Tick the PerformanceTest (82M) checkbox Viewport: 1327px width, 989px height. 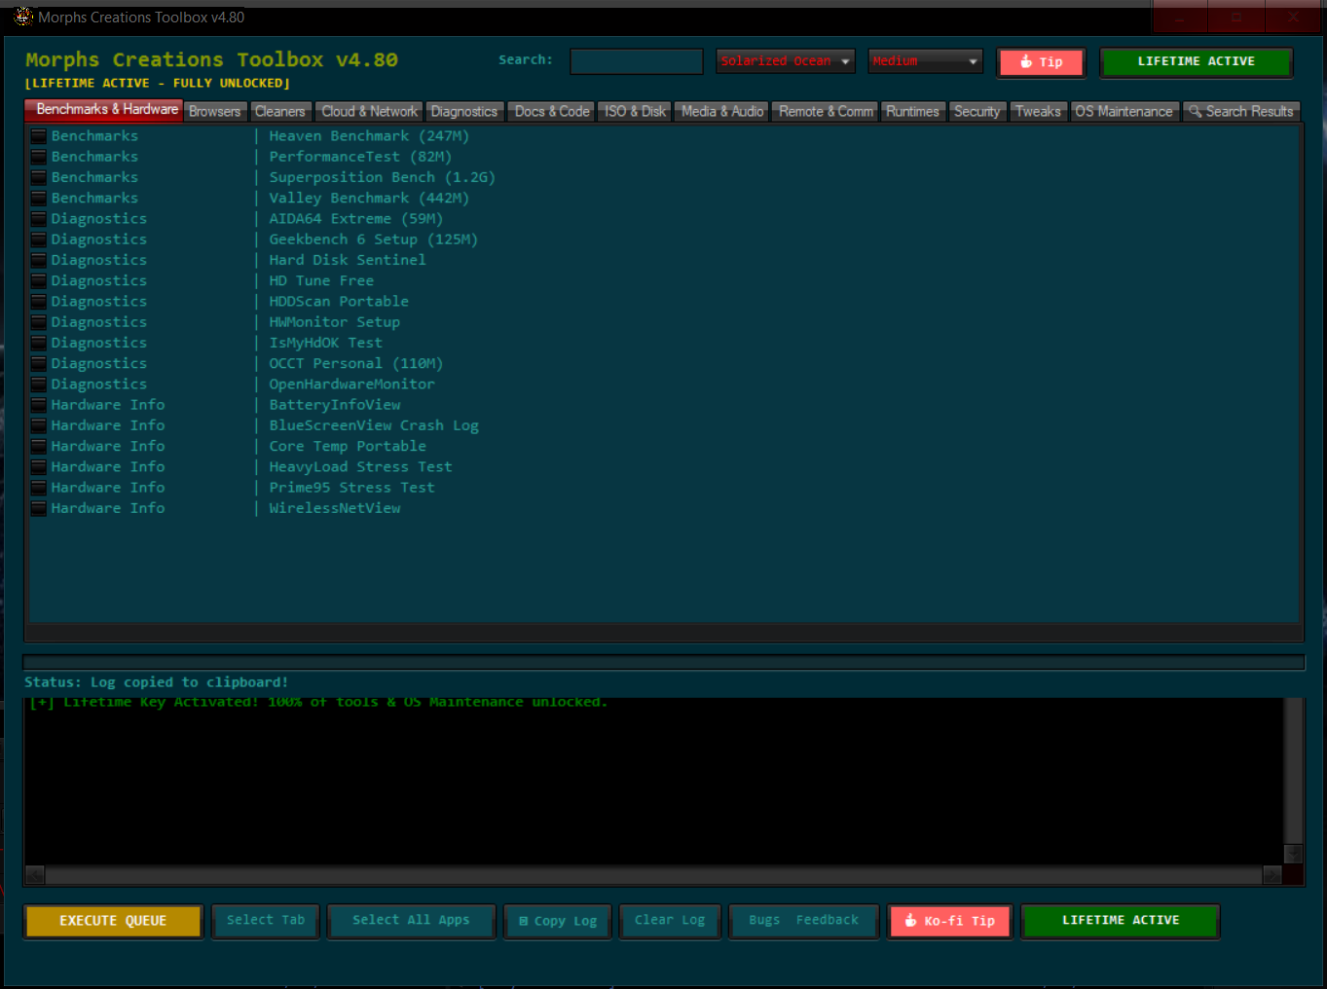(39, 157)
